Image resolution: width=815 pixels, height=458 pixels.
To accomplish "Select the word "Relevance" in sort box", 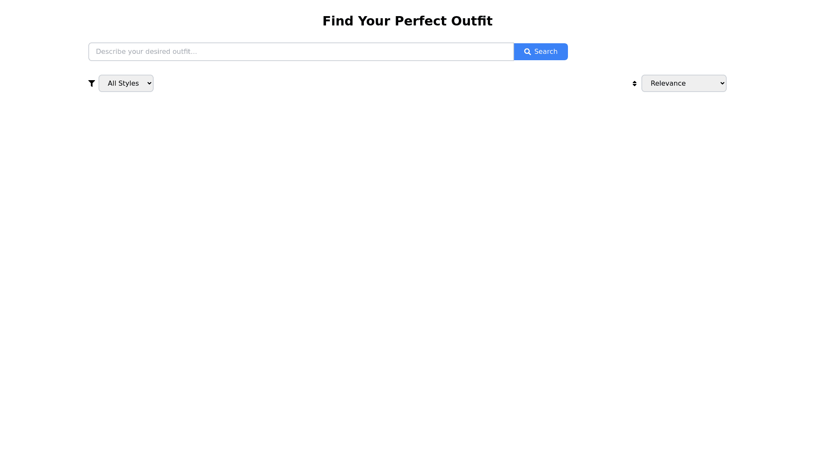I will click(668, 84).
